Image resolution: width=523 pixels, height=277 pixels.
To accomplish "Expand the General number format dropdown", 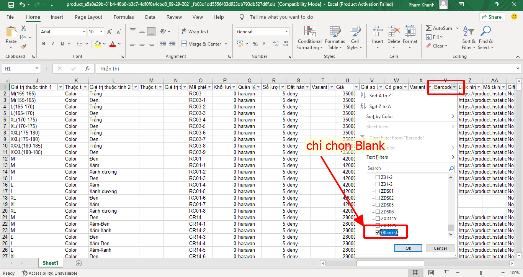I will 286,32.
